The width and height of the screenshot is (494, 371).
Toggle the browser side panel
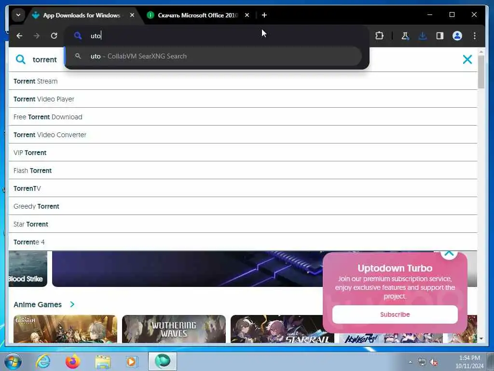440,36
